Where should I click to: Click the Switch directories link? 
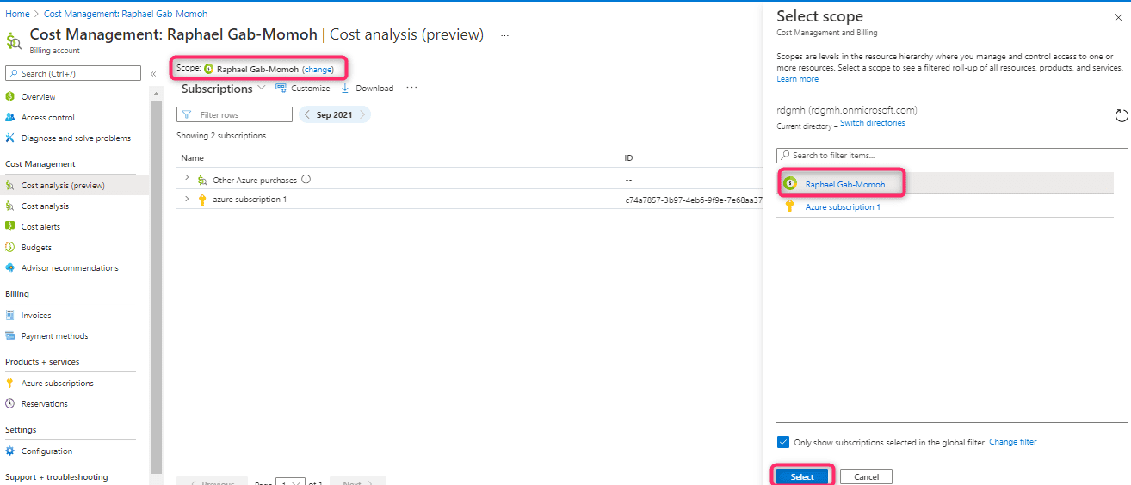coord(872,123)
